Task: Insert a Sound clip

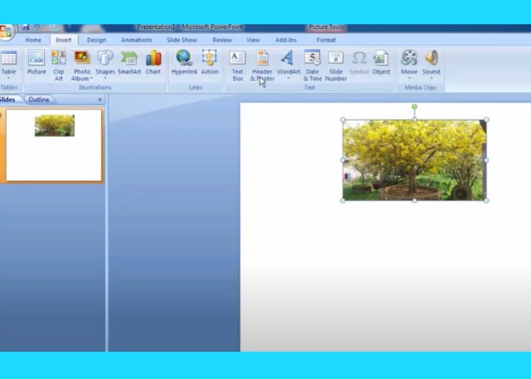Action: pyautogui.click(x=431, y=64)
